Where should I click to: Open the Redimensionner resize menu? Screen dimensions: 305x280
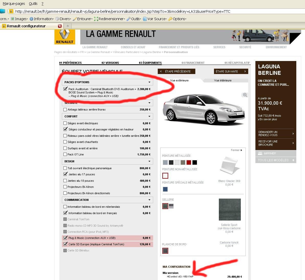[109, 19]
